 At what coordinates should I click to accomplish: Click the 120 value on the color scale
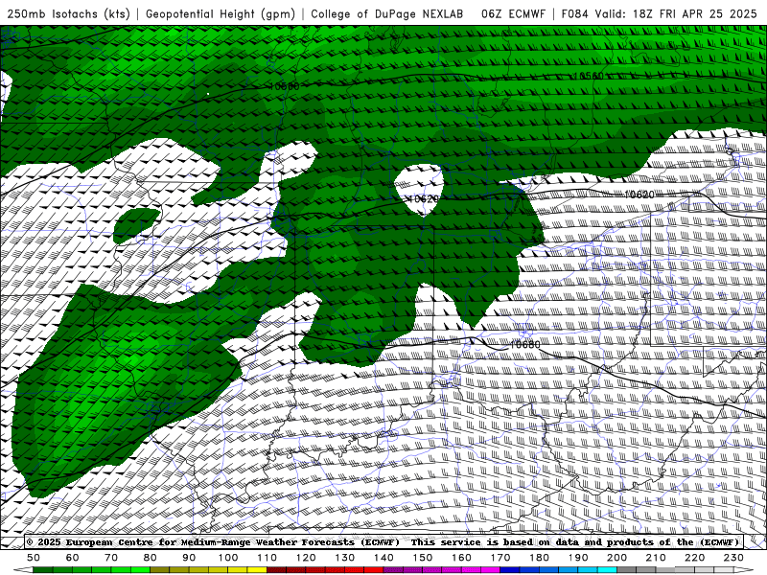point(306,558)
